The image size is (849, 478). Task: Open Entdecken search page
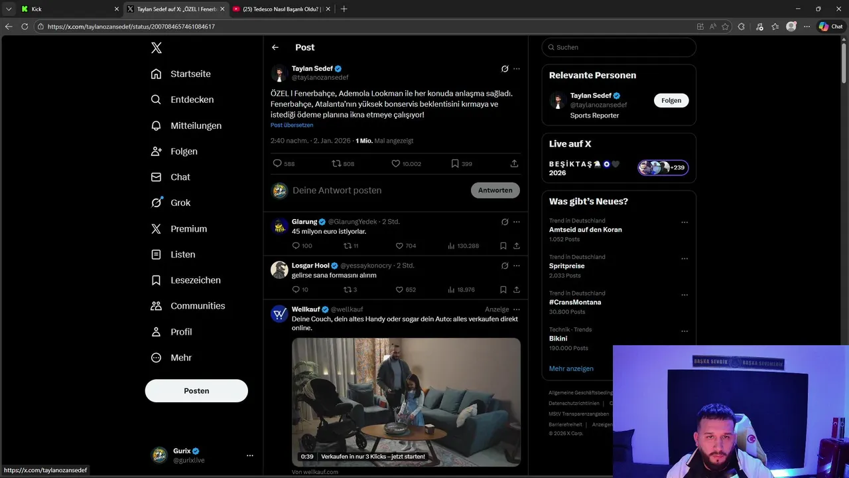pos(182,100)
